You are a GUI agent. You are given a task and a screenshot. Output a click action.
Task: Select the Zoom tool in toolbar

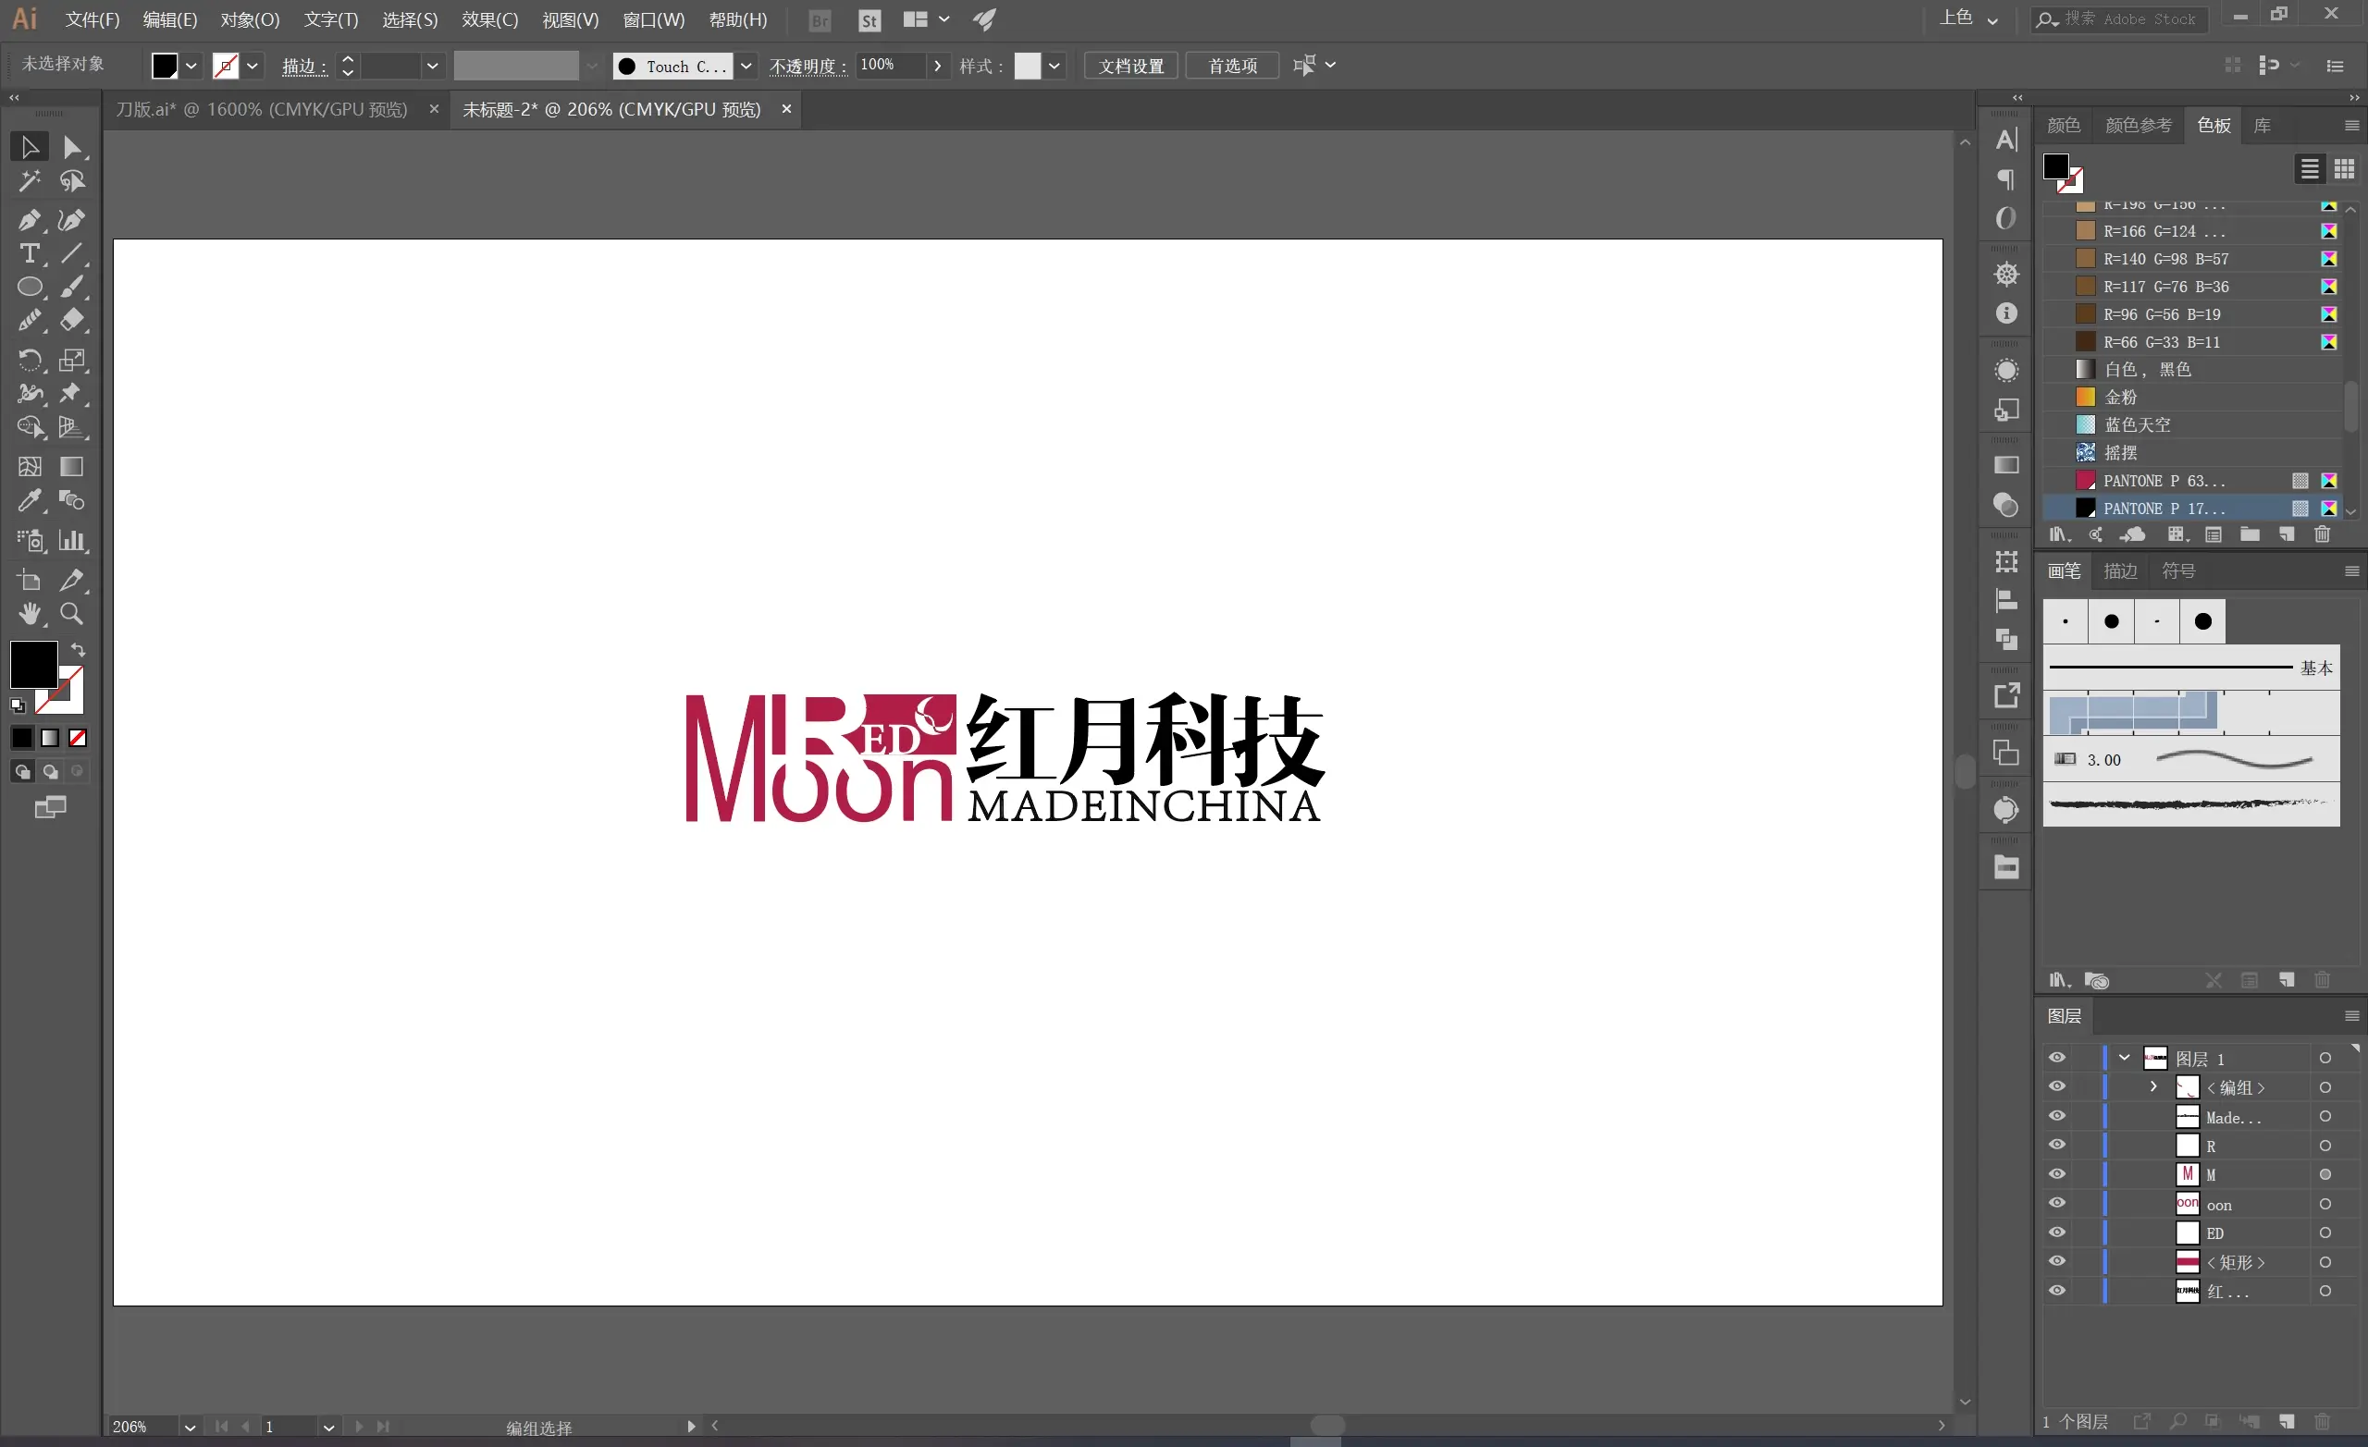point(71,614)
